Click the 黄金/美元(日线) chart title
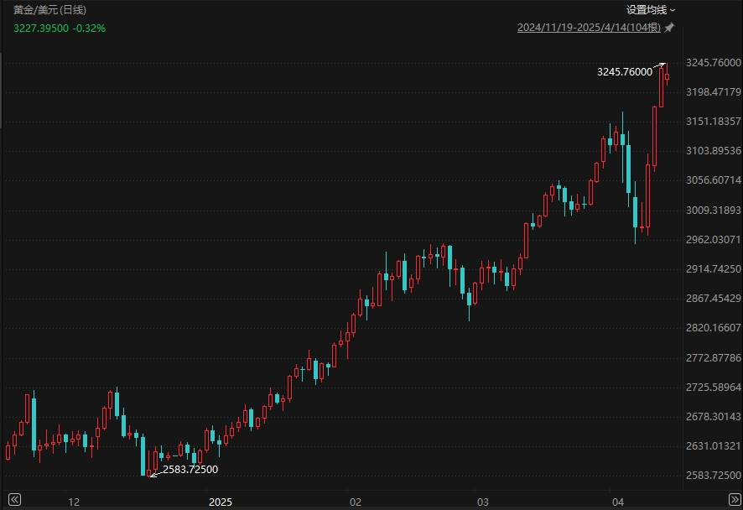The width and height of the screenshot is (743, 510). coord(49,10)
